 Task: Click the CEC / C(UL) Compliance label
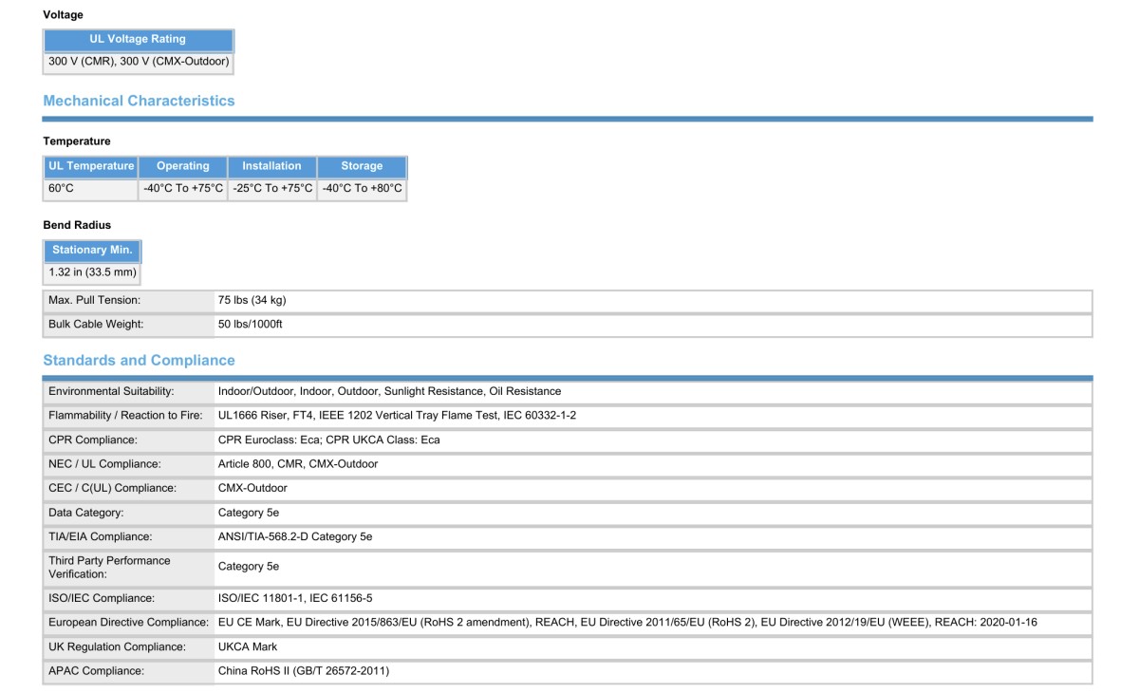112,488
